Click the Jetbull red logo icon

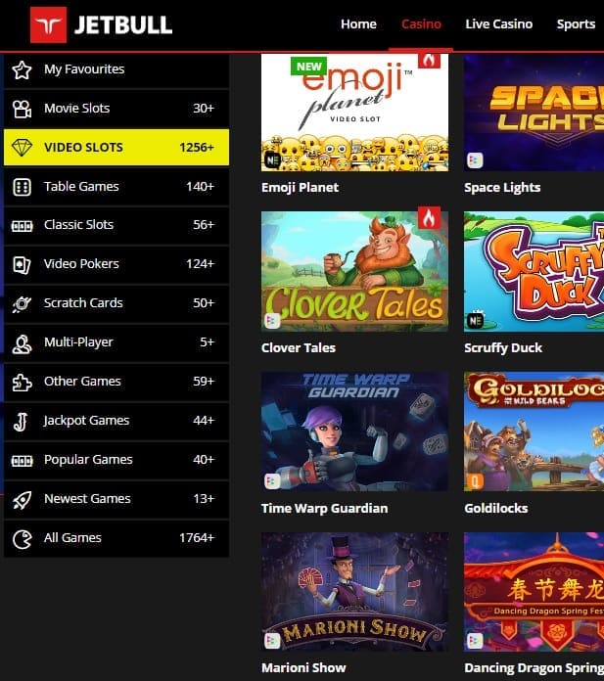click(x=48, y=24)
